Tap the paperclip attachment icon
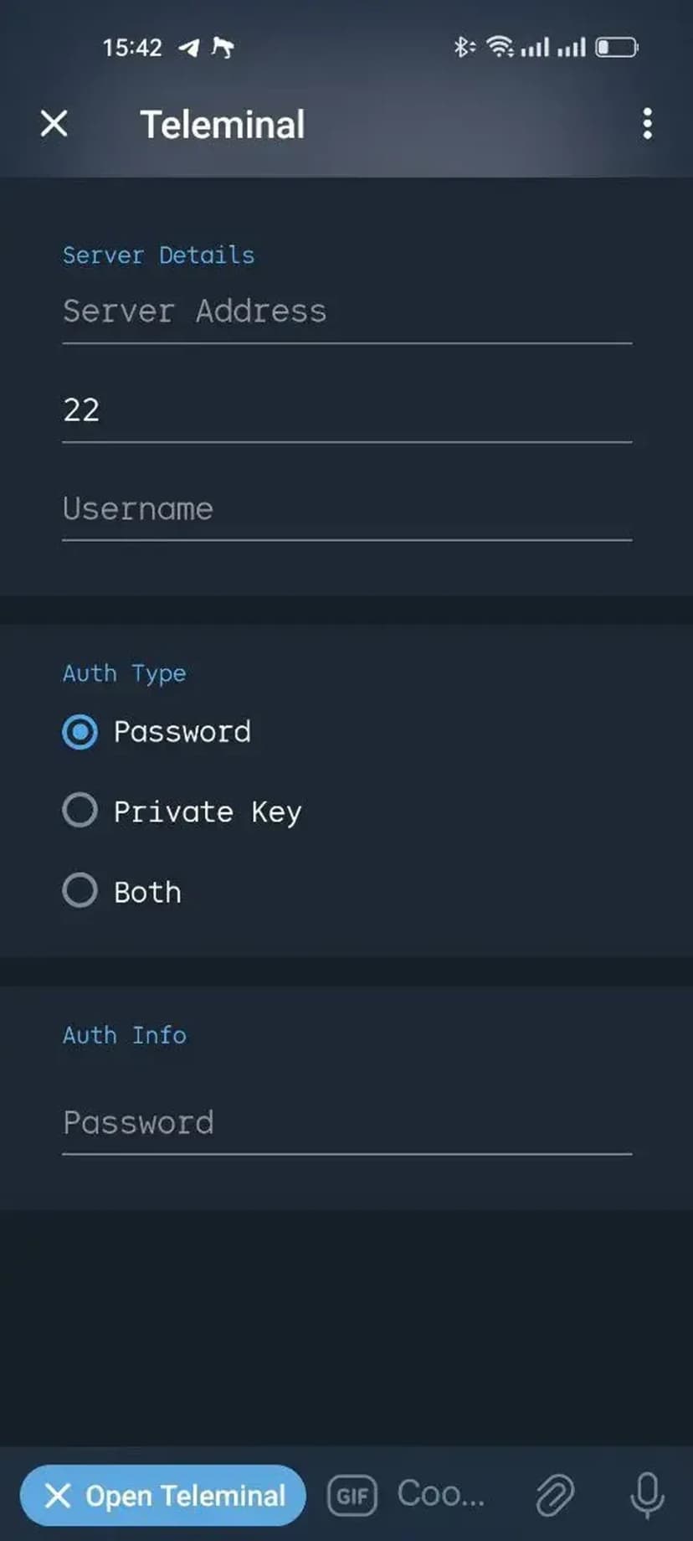 click(554, 1496)
